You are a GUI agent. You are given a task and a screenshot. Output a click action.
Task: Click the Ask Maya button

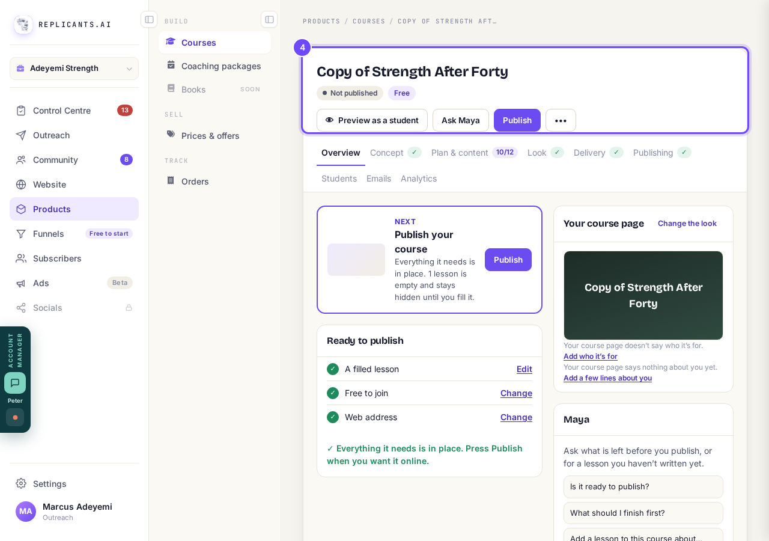[461, 120]
